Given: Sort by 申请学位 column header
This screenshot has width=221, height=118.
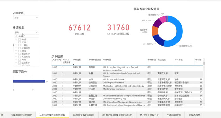Looking at the screenshot, I should [152, 60].
